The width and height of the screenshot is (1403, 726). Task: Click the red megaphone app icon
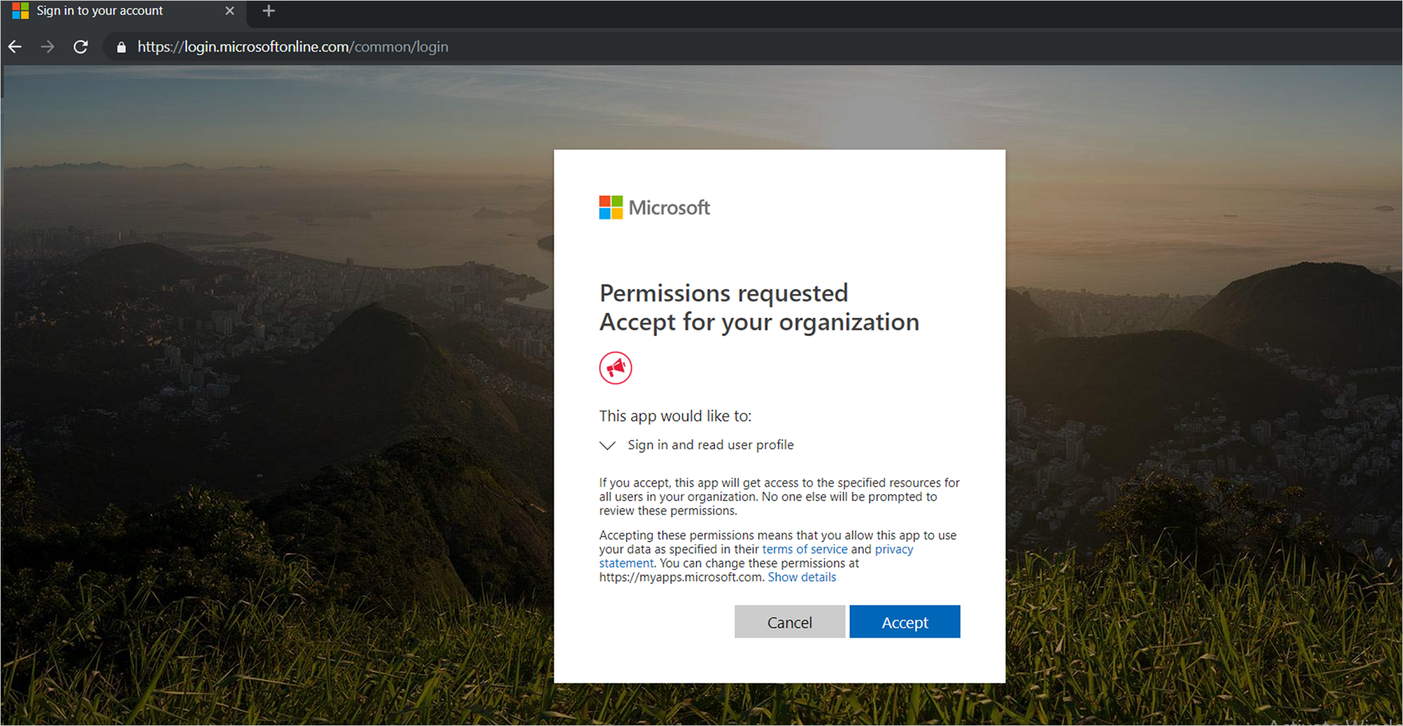pyautogui.click(x=615, y=367)
